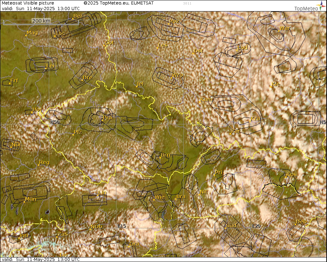Click the Nit city label

[x=204, y=192]
